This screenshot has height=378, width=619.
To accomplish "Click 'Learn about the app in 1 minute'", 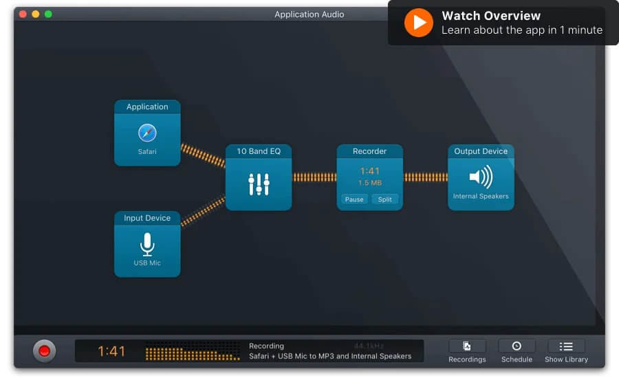I will coord(522,30).
